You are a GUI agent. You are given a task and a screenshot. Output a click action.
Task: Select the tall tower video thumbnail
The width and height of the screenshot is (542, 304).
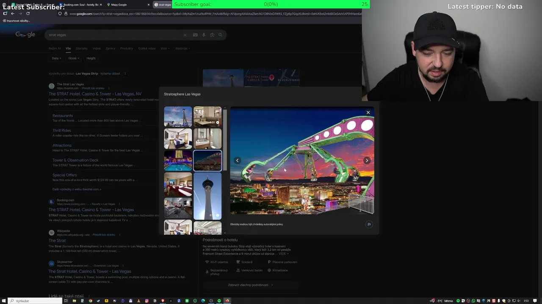pyautogui.click(x=207, y=196)
